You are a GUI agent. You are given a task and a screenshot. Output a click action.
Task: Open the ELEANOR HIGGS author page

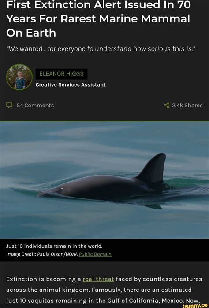coord(61,74)
